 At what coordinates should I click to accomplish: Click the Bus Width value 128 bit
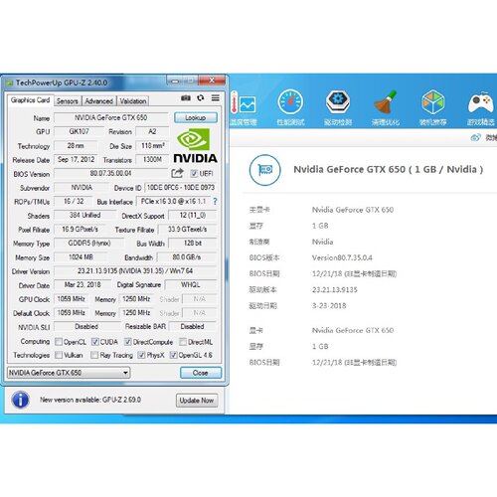click(193, 244)
